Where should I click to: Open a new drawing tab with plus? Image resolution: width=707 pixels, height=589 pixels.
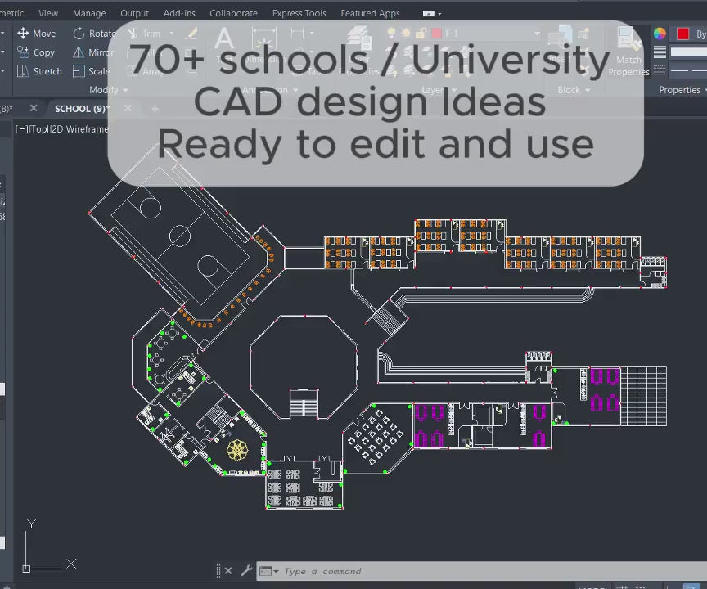tap(155, 109)
